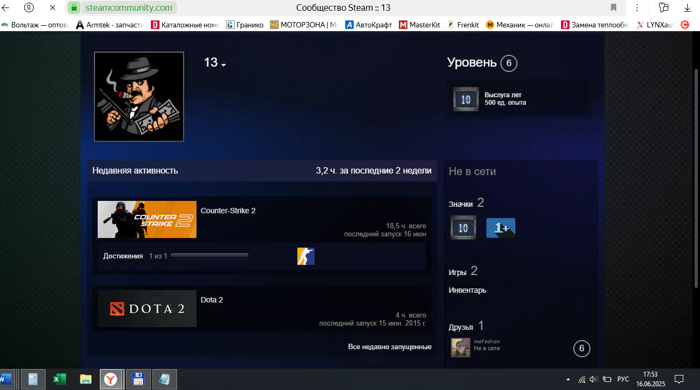The width and height of the screenshot is (700, 390).
Task: Bookmark this page with the bookmark icon
Action: 614,8
